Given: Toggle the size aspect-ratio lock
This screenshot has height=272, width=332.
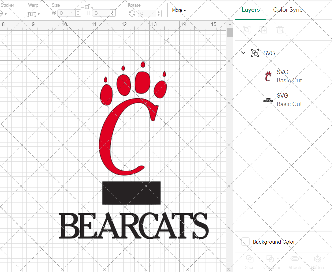Looking at the screenshot, I should pos(87,6).
